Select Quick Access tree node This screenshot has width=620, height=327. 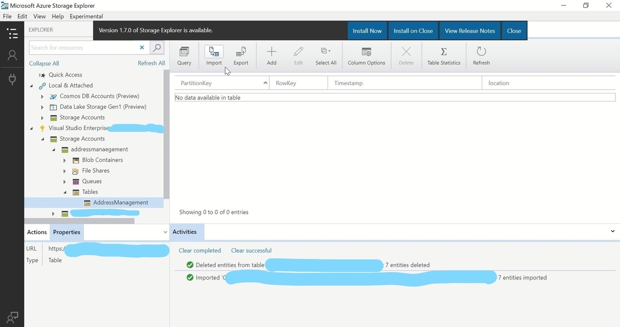click(x=65, y=75)
